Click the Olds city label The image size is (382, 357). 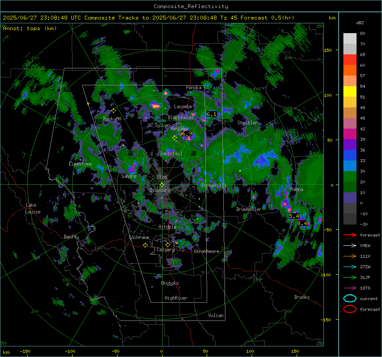point(162,177)
